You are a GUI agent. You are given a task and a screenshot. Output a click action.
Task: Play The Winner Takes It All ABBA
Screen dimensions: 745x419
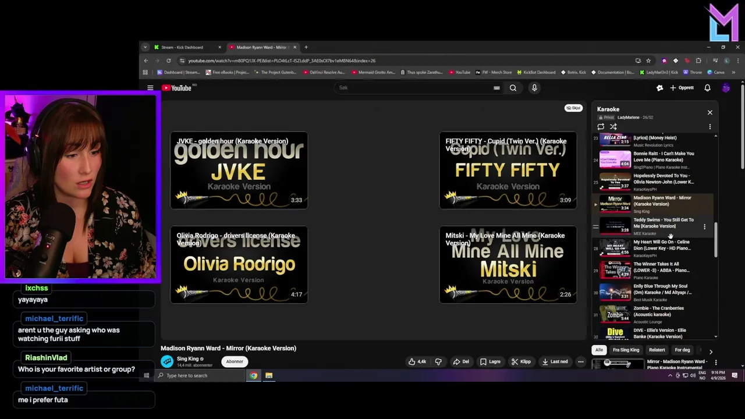653,271
